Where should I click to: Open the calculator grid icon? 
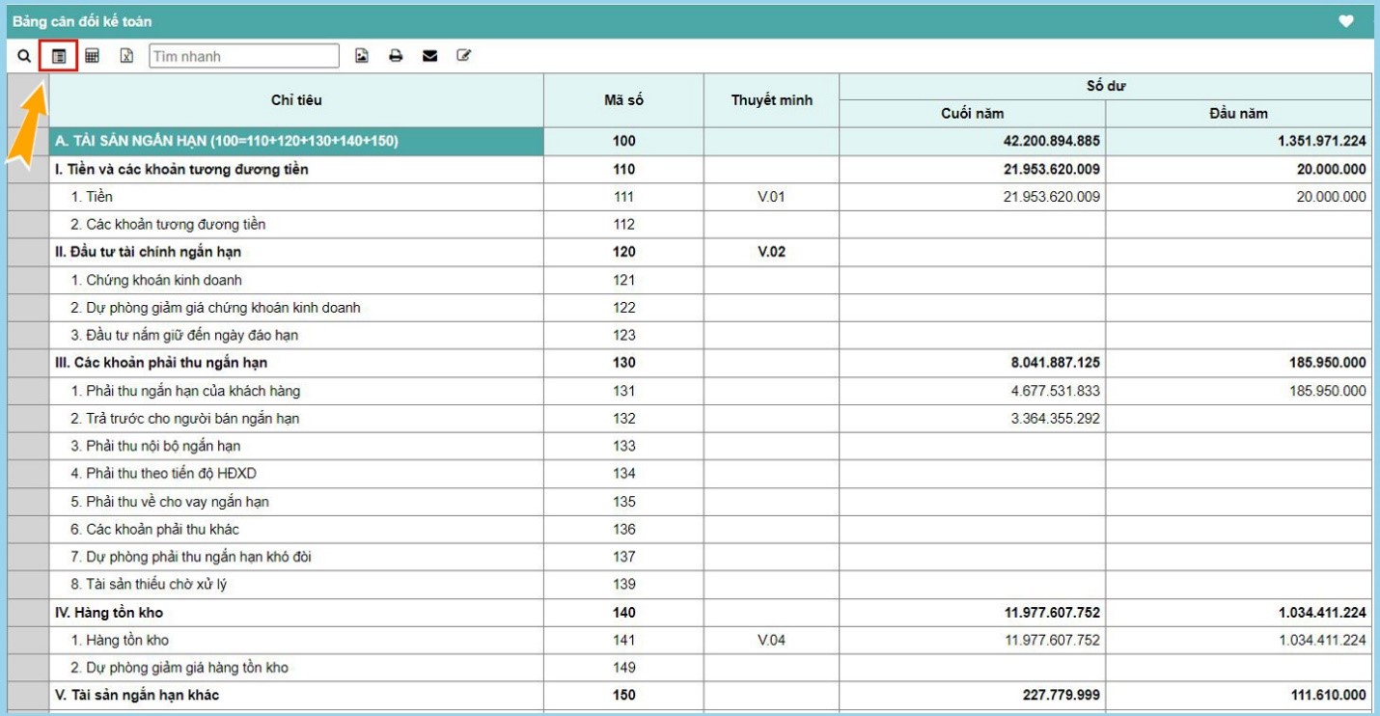coord(93,56)
